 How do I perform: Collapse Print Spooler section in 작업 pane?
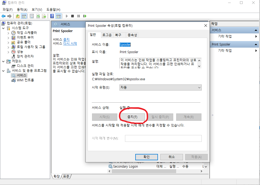click(x=256, y=44)
